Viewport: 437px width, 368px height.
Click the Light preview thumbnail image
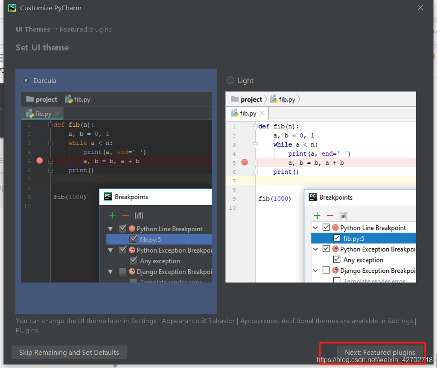pyautogui.click(x=321, y=187)
